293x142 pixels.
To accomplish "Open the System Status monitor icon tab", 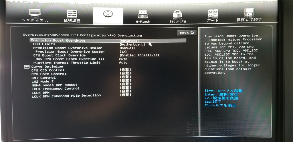I will click(35, 13).
